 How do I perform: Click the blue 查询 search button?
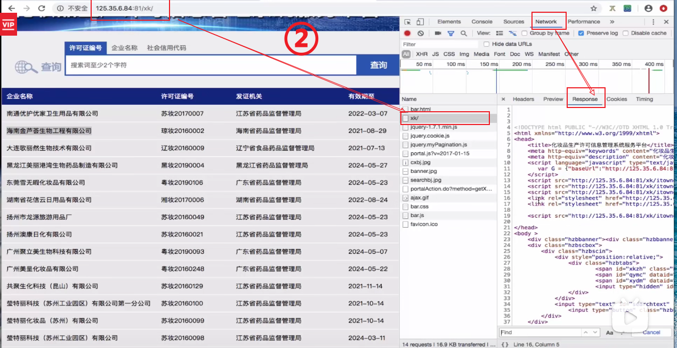coord(379,65)
